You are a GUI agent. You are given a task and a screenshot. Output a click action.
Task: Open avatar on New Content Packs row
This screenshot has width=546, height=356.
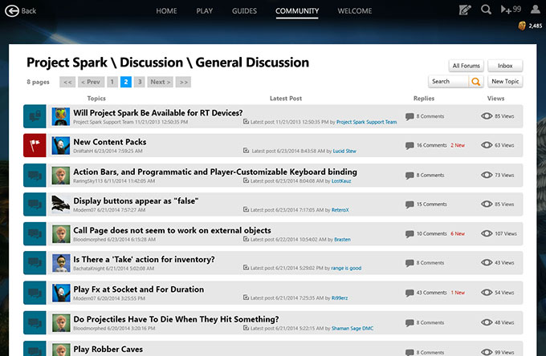click(x=61, y=145)
